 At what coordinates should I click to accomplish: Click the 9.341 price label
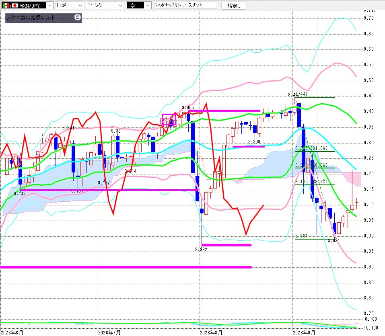point(68,128)
